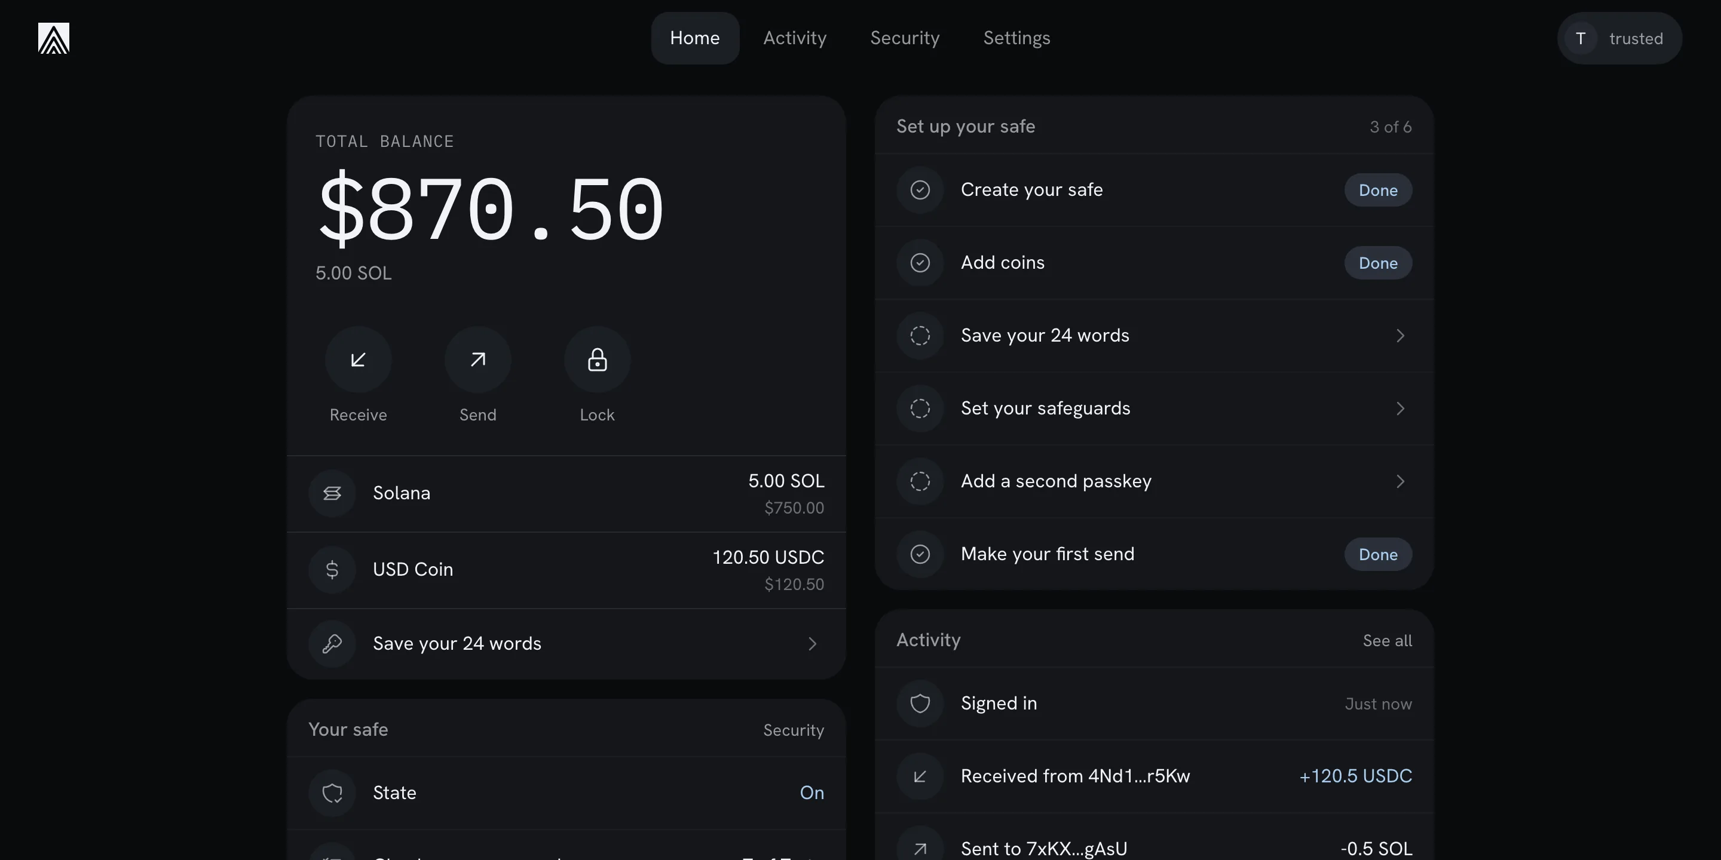Screen dimensions: 1721x860
Task: Click the $870.50 total balance amount
Action: point(491,208)
